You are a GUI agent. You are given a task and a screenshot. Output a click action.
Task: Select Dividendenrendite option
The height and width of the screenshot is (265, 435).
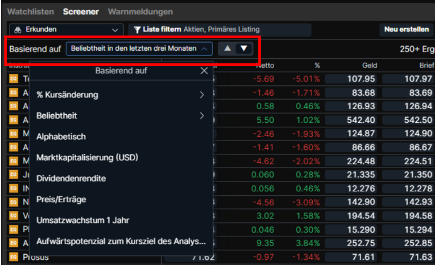71,178
